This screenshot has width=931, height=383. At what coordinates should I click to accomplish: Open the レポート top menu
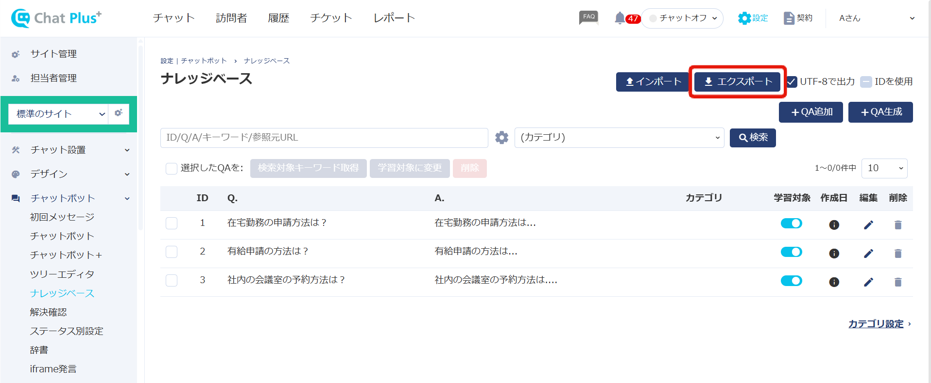pyautogui.click(x=394, y=18)
